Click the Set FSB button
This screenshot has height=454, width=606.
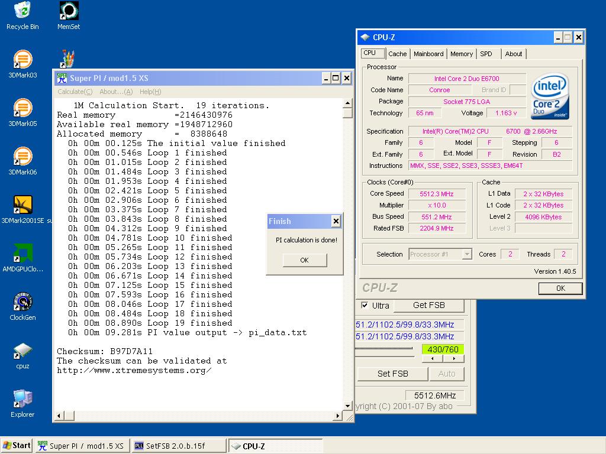[x=393, y=374]
